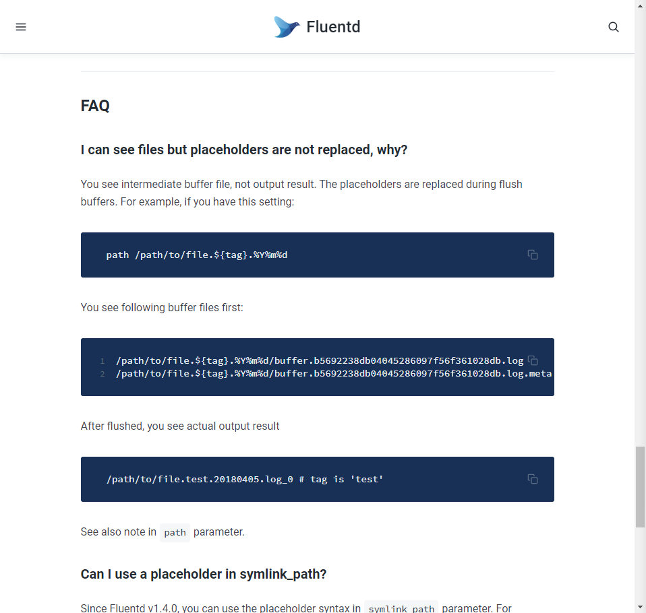Click the path /path/to/file.${tag}.%Y%m%d code line
The width and height of the screenshot is (646, 613).
[197, 255]
